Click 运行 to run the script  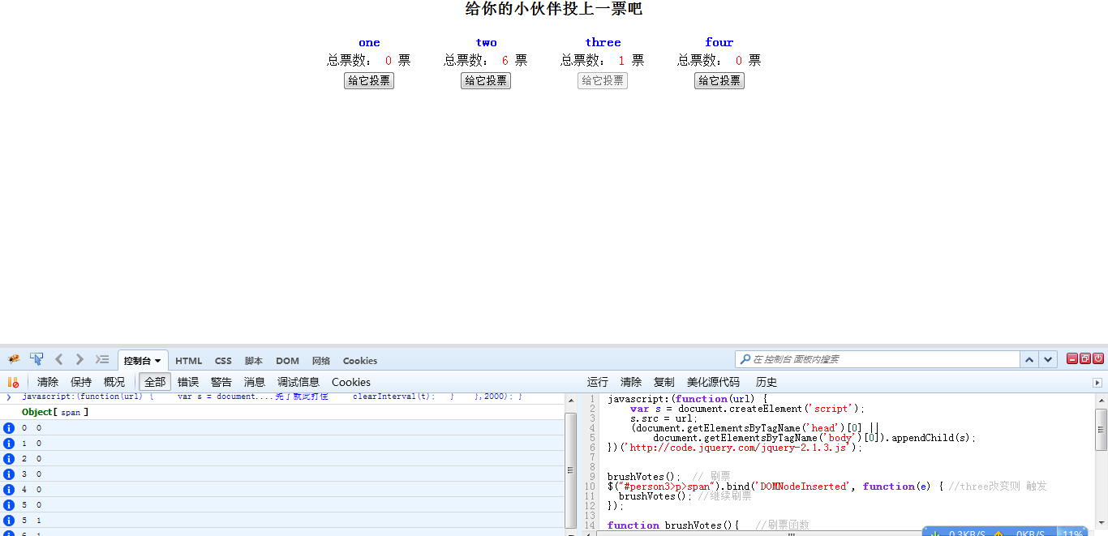[x=598, y=382]
